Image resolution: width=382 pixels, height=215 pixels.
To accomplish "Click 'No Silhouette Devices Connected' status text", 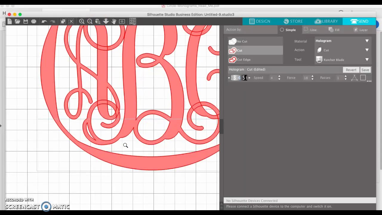I will pos(252,201).
